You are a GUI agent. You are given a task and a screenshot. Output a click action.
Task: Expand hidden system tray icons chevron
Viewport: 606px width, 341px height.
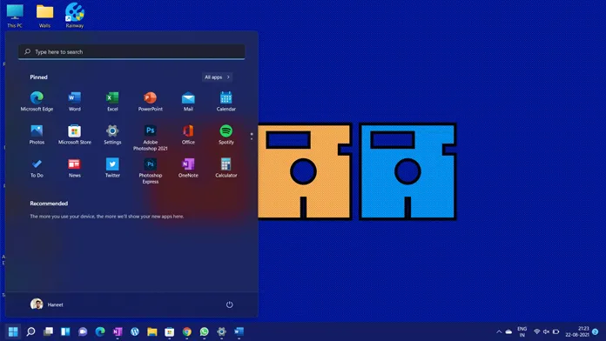pos(499,331)
